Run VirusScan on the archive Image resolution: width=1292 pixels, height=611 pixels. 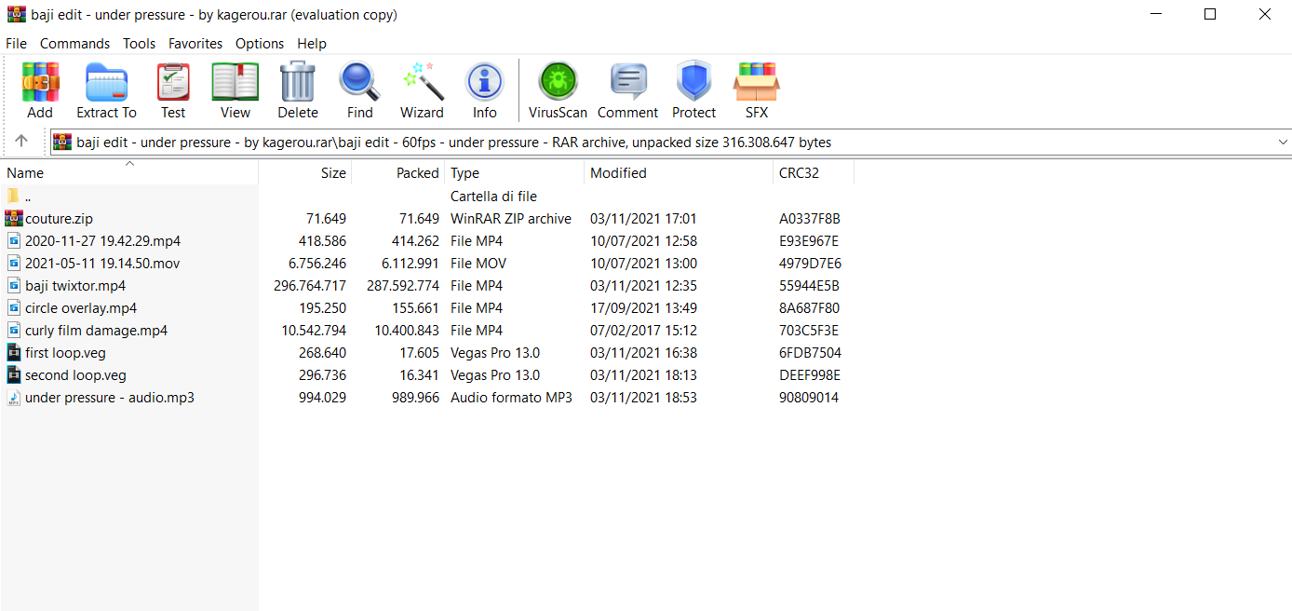pyautogui.click(x=558, y=82)
